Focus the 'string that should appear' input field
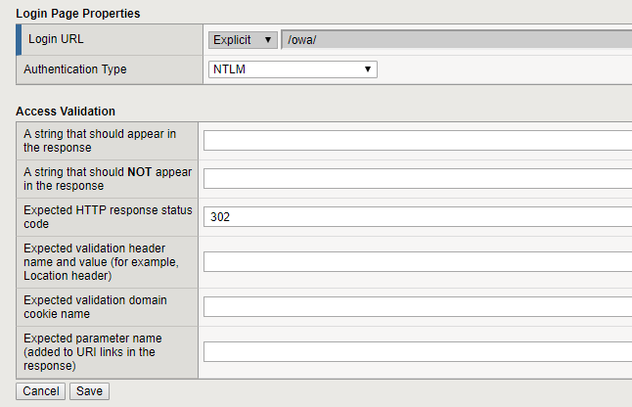This screenshot has height=407, width=632. 418,140
